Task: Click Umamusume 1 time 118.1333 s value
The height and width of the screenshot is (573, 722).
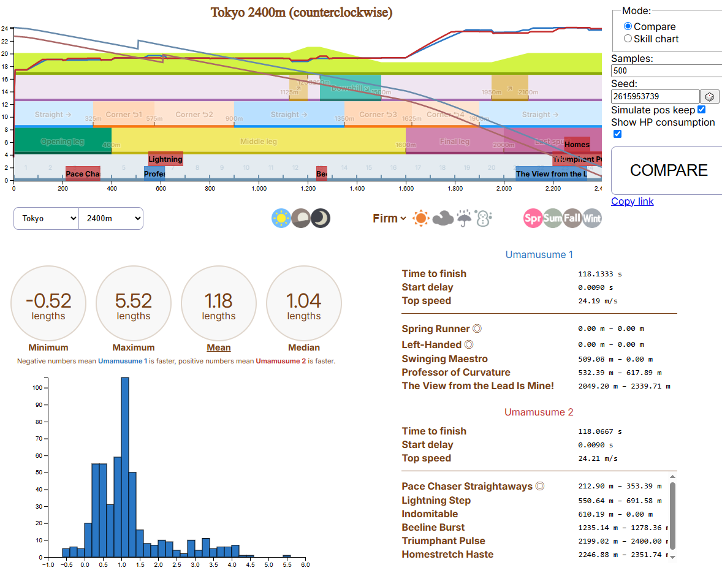Action: tap(600, 274)
